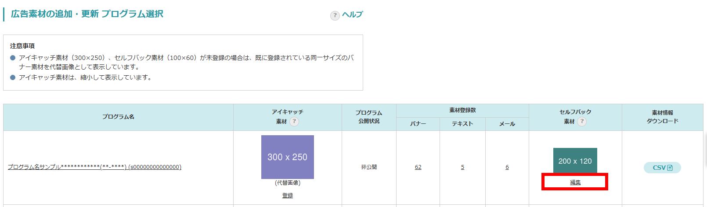Click the green 200 x 120 thumbnail

coord(575,161)
